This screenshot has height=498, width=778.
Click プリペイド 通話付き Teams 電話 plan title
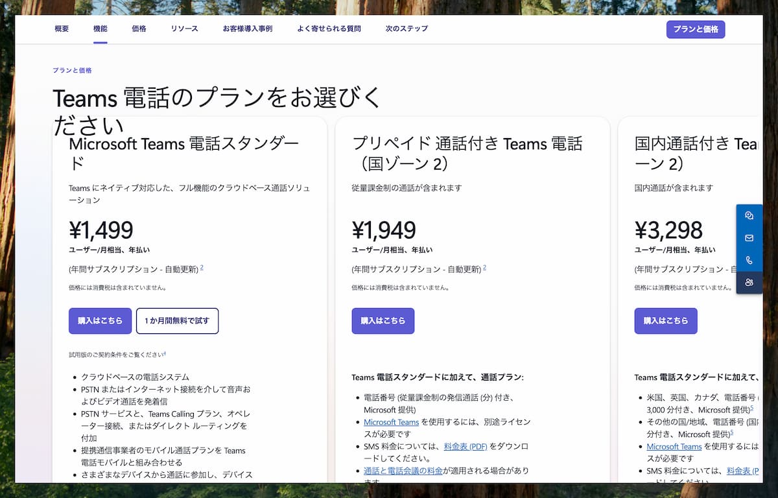point(467,153)
